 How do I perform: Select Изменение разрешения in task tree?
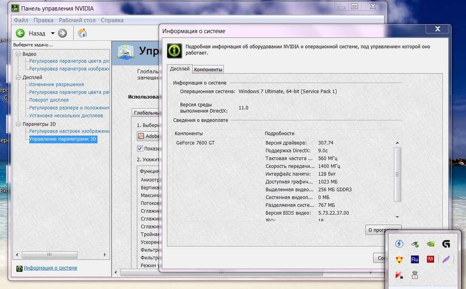pos(57,85)
